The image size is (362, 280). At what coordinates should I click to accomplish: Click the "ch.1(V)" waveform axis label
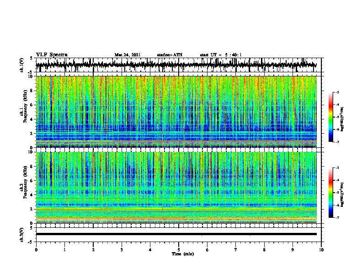pyautogui.click(x=22, y=65)
